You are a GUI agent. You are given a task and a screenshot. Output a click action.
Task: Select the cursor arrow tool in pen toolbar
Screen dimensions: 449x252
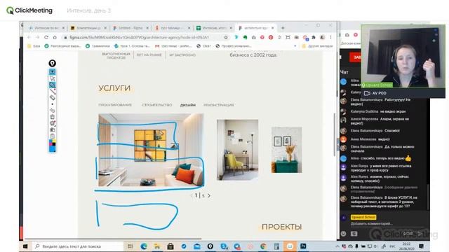click(53, 78)
